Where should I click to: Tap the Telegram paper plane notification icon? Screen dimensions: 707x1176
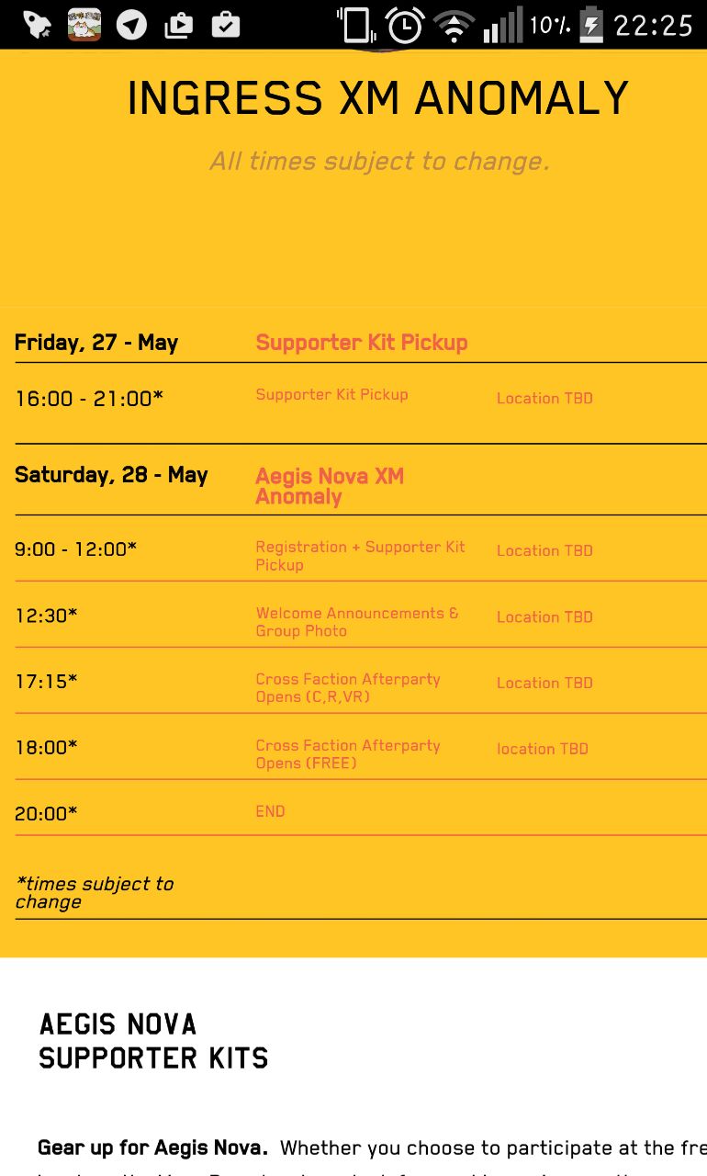[131, 25]
